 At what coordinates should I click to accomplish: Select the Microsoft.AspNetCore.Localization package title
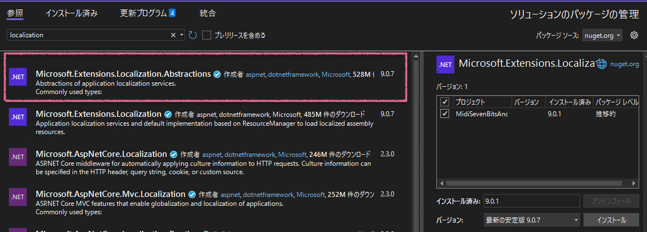101,154
